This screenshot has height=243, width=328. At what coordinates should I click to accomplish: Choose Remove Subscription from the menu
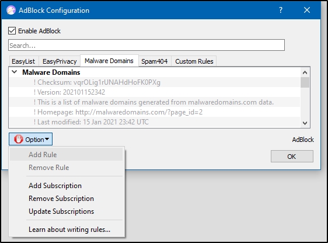[67, 199]
